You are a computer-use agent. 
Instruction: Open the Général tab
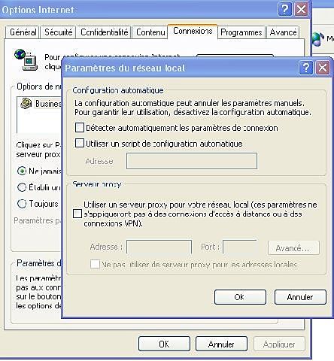[x=23, y=32]
